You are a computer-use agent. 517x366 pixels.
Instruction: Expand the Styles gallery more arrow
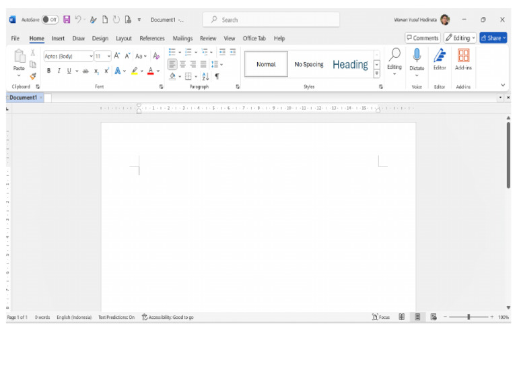click(x=376, y=73)
